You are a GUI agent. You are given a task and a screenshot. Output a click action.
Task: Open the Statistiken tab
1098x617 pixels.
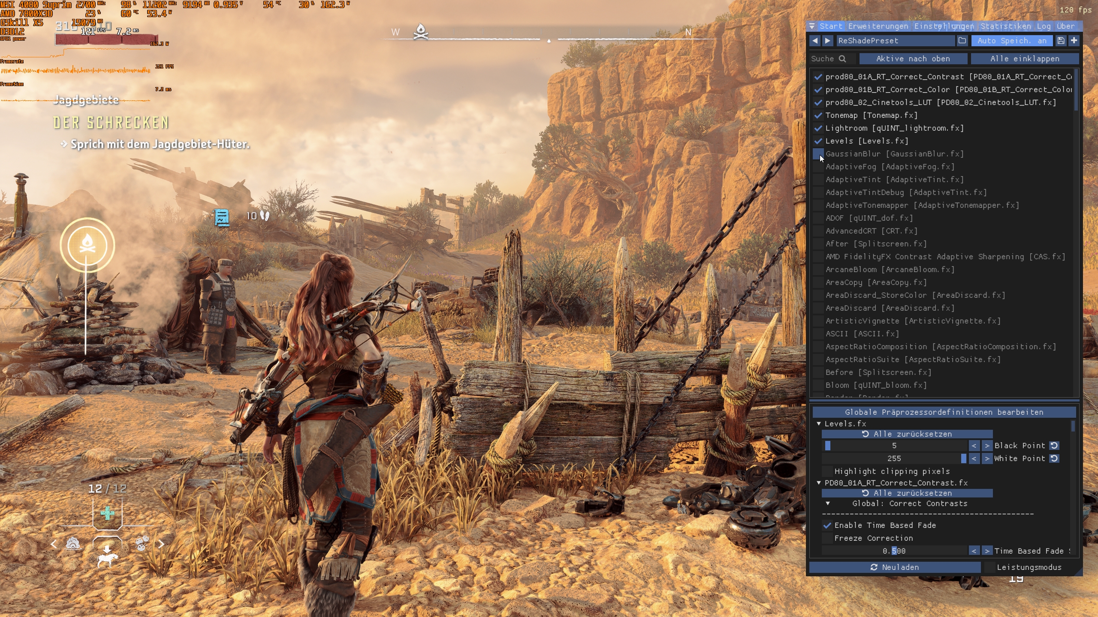(x=1005, y=26)
